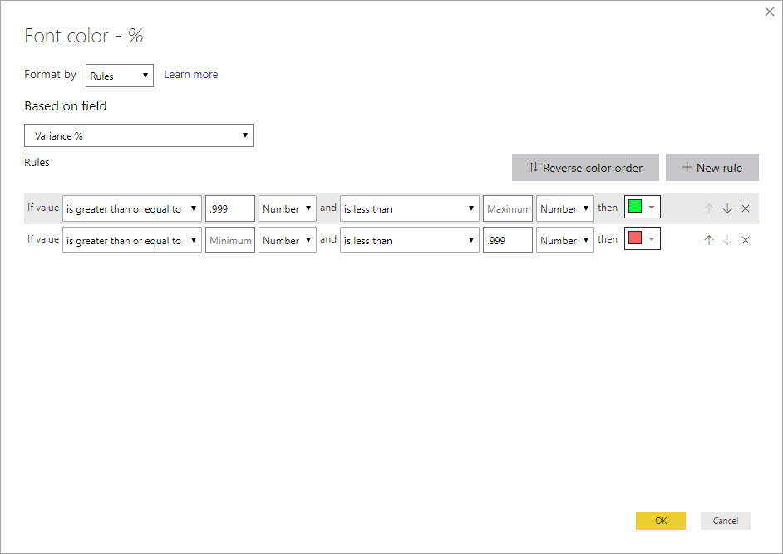Viewport: 783px width, 554px height.
Task: Click the Cancel button
Action: point(725,521)
